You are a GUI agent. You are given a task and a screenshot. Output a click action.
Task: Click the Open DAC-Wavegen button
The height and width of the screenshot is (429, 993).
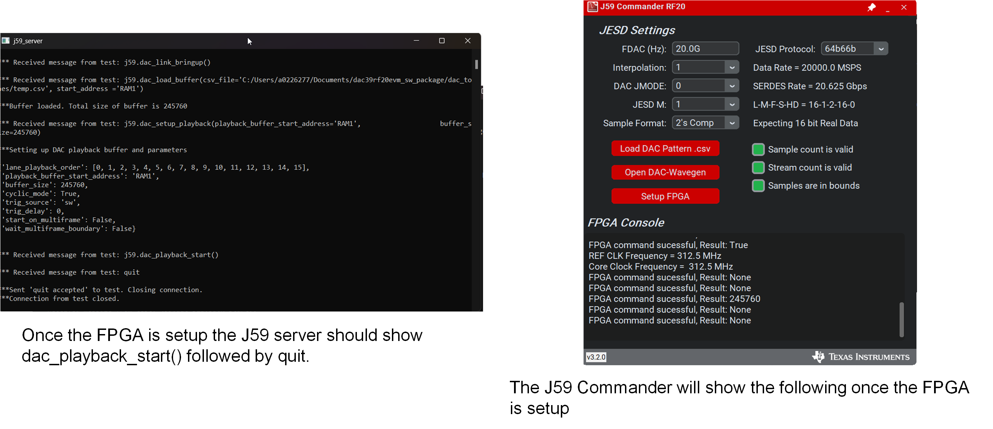[665, 172]
